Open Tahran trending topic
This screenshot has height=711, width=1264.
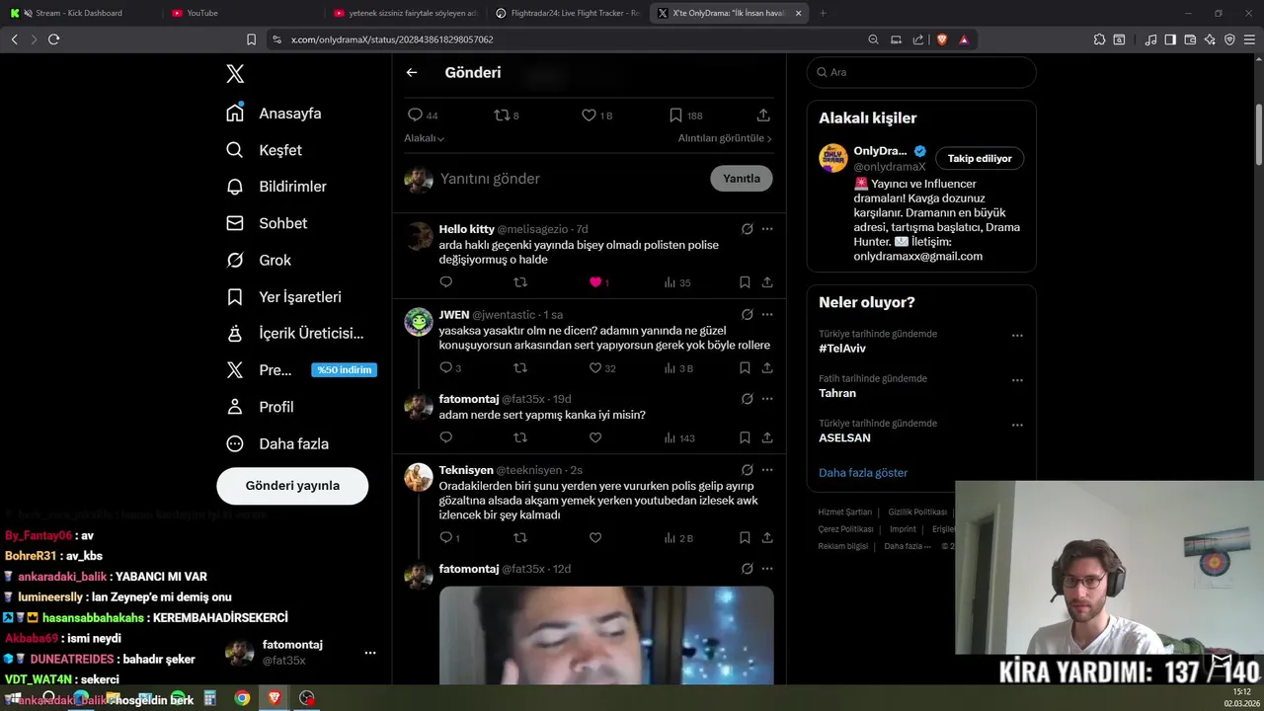tap(837, 393)
